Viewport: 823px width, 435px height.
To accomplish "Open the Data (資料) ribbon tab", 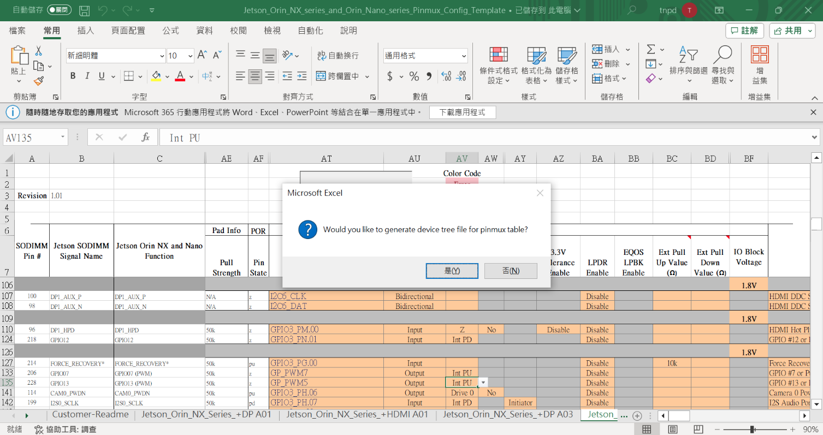I will click(x=205, y=31).
